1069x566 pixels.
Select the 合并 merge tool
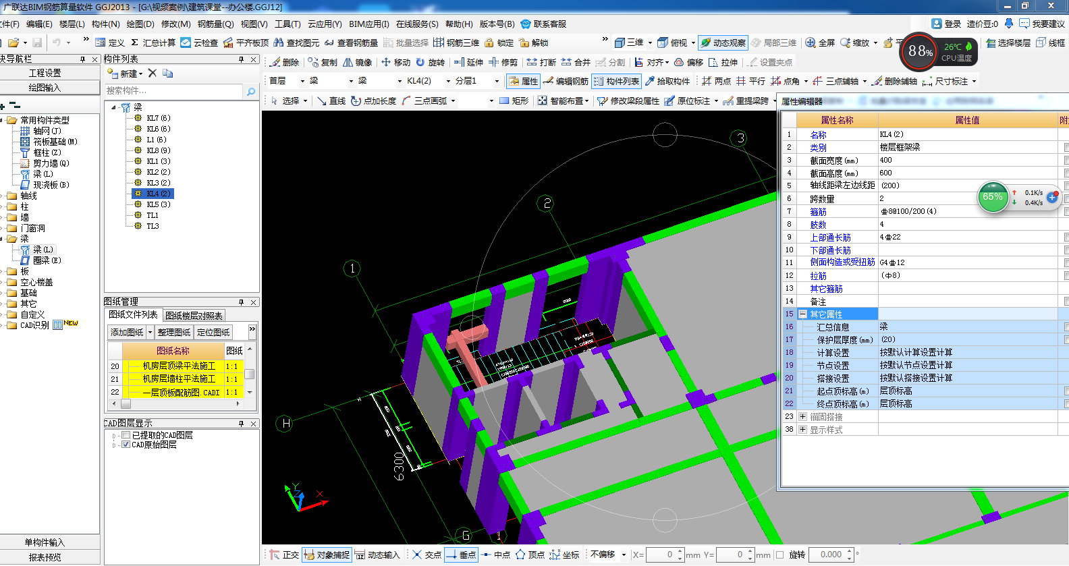[576, 62]
